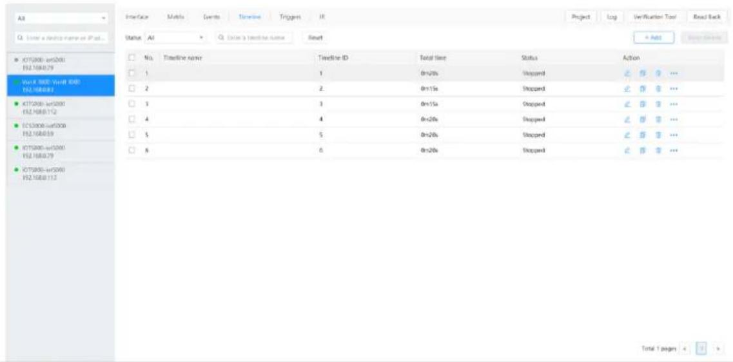The height and width of the screenshot is (362, 733).
Task: Delete timeline 5 with the trash icon
Action: [x=658, y=135]
